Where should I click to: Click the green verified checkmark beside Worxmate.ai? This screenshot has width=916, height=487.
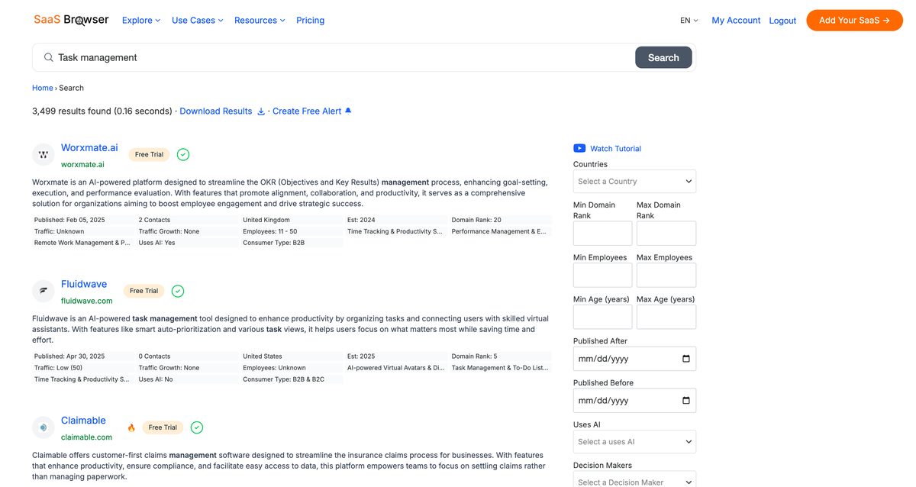click(183, 155)
